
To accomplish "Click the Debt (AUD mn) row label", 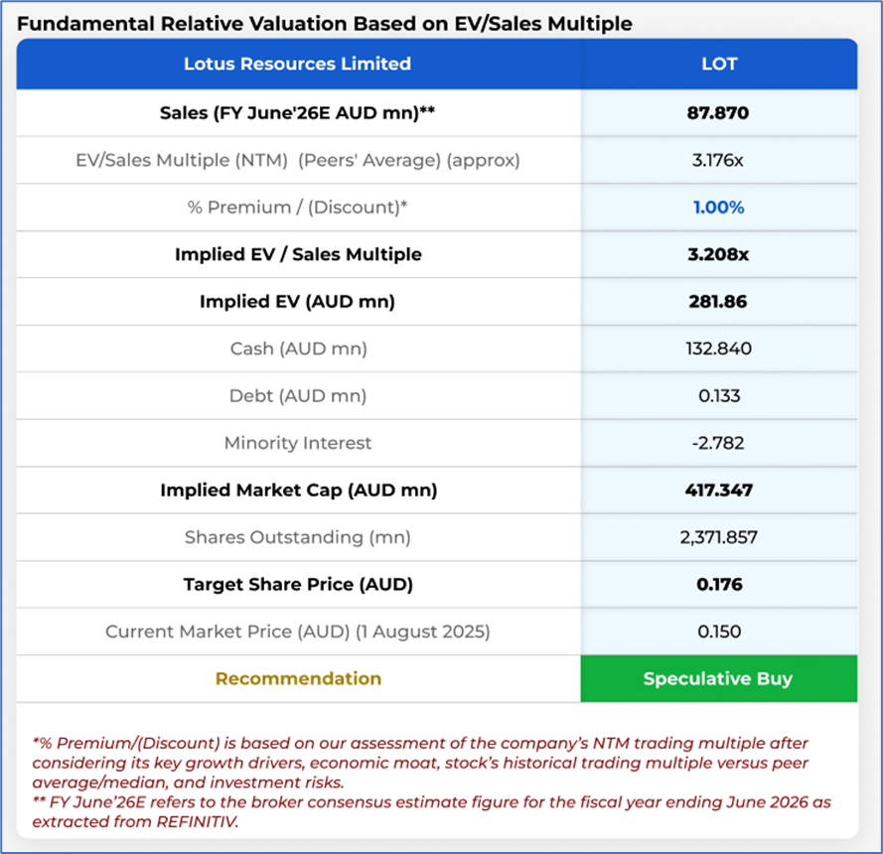I will [x=297, y=395].
